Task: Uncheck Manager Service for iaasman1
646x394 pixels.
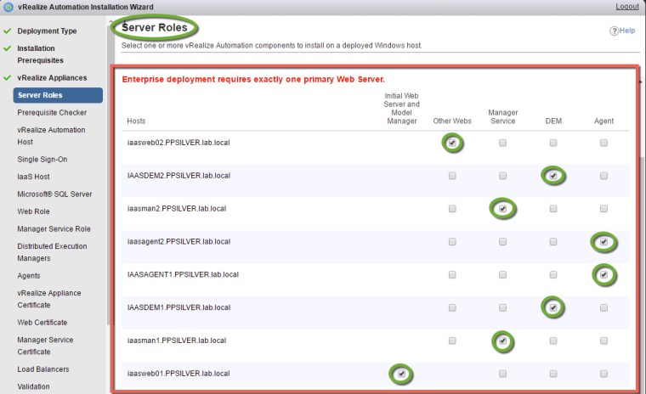Action: click(502, 341)
